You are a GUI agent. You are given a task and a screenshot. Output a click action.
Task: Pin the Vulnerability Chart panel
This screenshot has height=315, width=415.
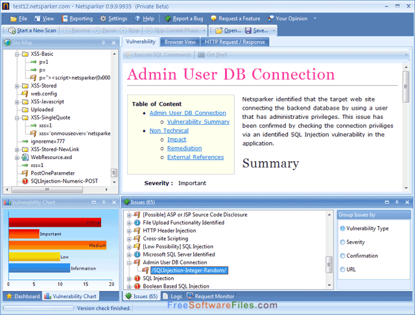104,202
